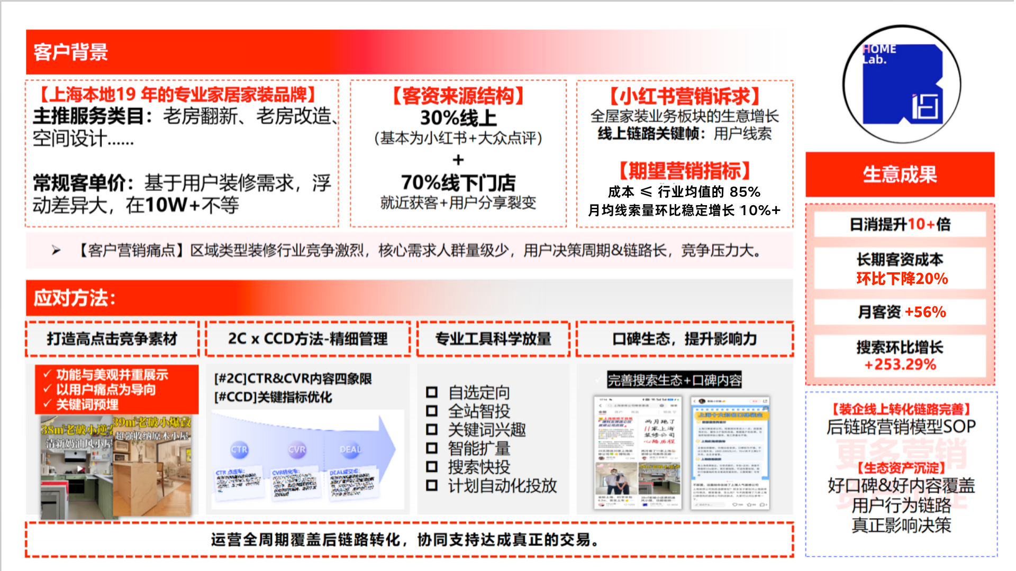
Task: Click the 【生态资产沉淀】 heading
Action: [x=901, y=467]
